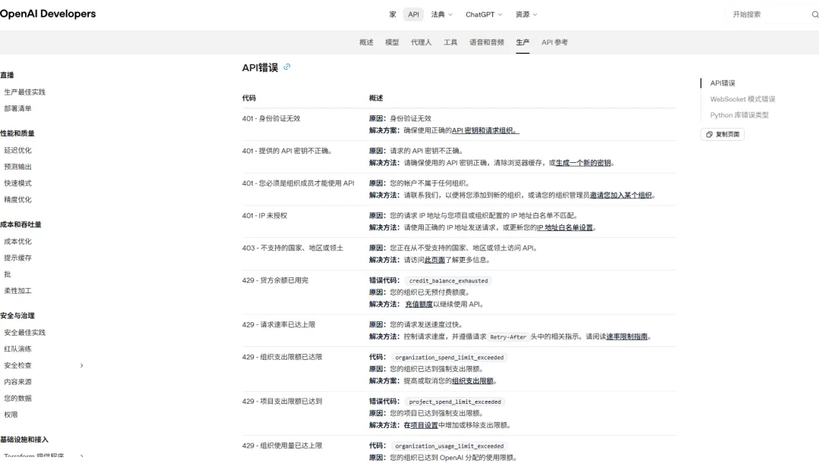This screenshot has width=819, height=466.
Task: Open the OpenAI Developers home logo
Action: click(x=48, y=14)
